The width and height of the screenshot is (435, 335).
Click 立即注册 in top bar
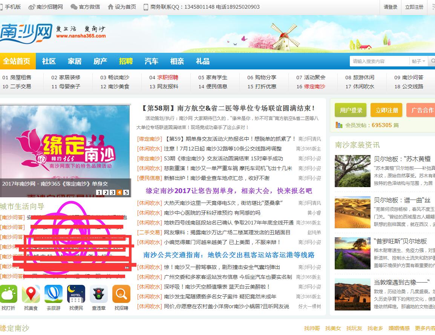(414, 7)
